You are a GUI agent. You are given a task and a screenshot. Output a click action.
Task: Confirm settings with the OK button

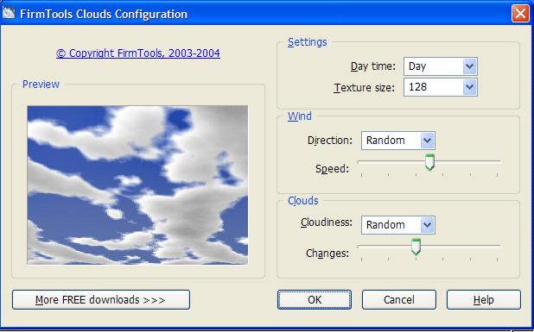click(315, 300)
